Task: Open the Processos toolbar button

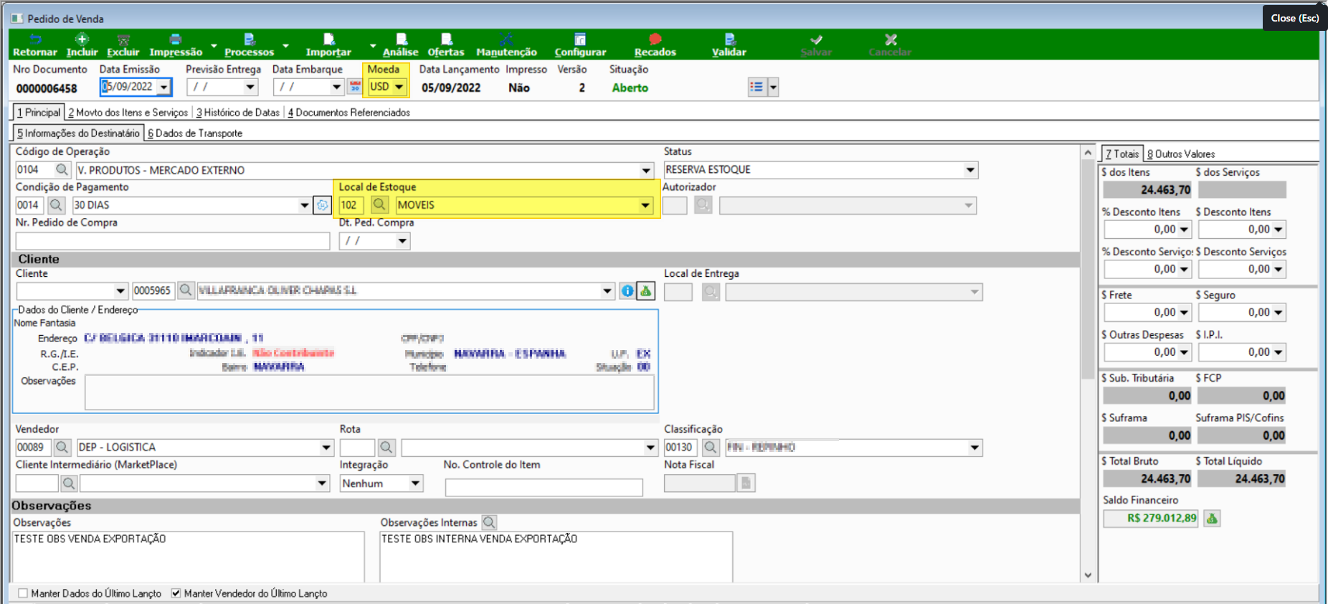Action: [x=249, y=44]
